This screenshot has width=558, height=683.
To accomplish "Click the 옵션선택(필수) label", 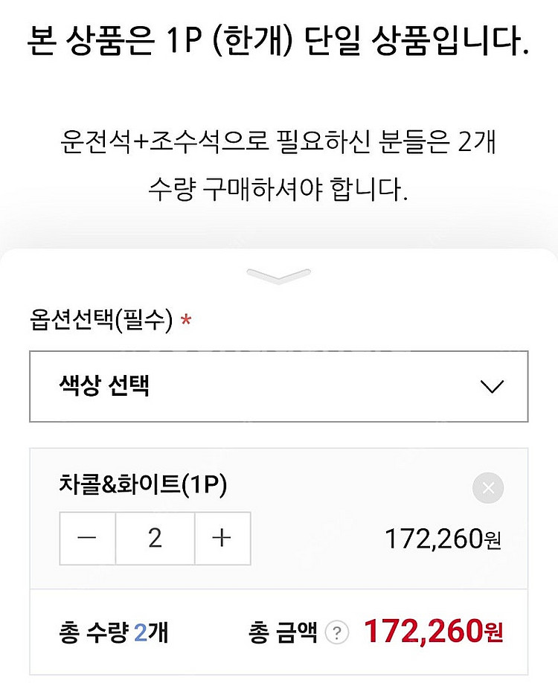I will point(101,321).
